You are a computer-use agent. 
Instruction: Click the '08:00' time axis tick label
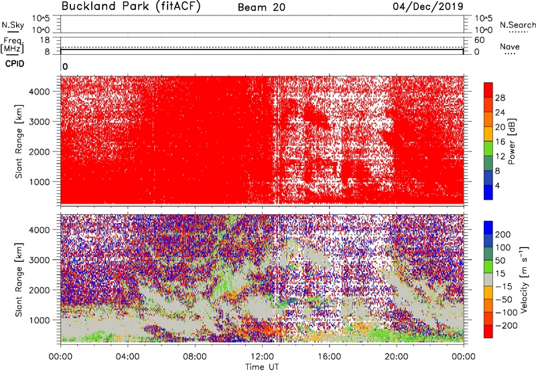pyautogui.click(x=195, y=357)
